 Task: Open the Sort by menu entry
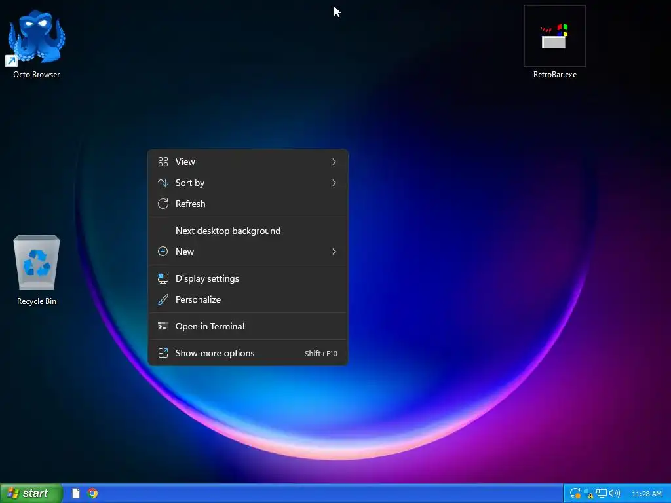(x=248, y=183)
